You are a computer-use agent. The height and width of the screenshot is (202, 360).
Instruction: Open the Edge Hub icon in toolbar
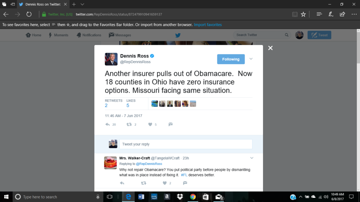(x=319, y=14)
